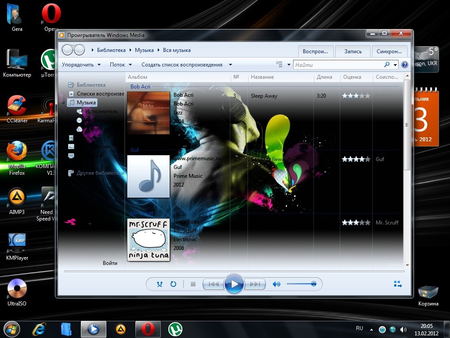Skip to the next track
This screenshot has width=450, height=338.
click(254, 284)
